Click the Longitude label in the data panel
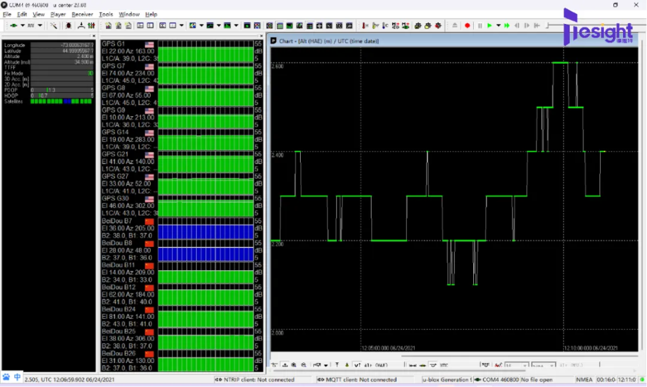This screenshot has height=387, width=647. (15, 45)
